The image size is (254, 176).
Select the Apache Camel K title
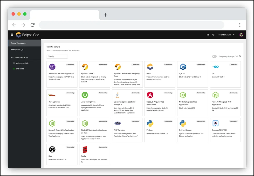(x=88, y=73)
